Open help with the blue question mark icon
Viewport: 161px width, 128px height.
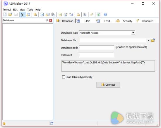click(105, 15)
